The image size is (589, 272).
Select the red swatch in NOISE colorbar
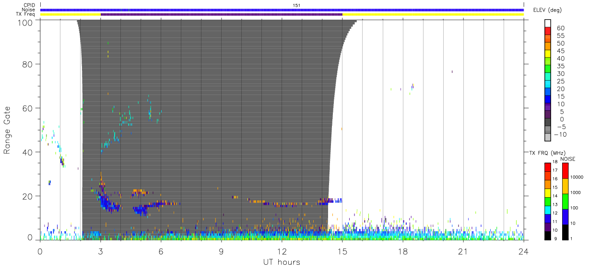[565, 170]
